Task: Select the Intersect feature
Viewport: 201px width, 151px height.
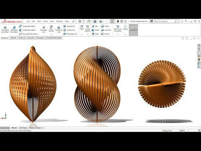Action: (106, 30)
